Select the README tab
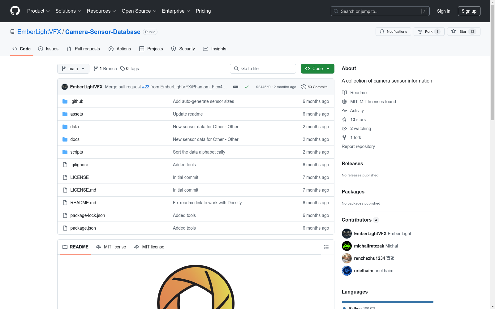Screen dimensions: 495x309 pos(75,247)
